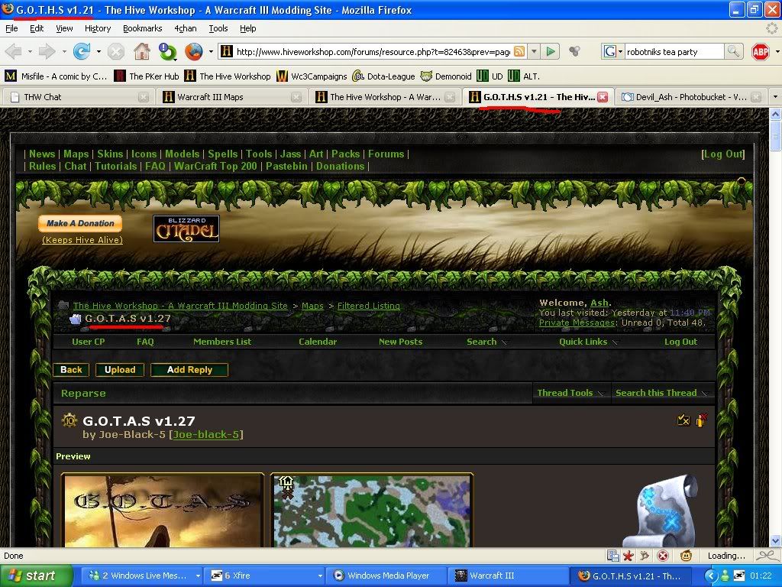
Task: Open the search engine selector dropdown
Action: coord(612,51)
